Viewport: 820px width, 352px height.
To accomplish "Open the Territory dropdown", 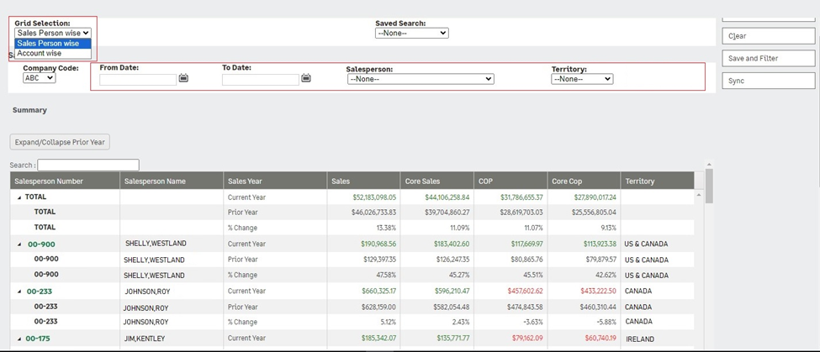I will [x=582, y=79].
